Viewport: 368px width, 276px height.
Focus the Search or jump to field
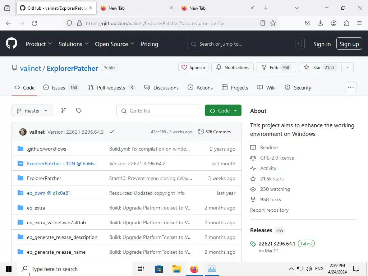[x=246, y=43]
